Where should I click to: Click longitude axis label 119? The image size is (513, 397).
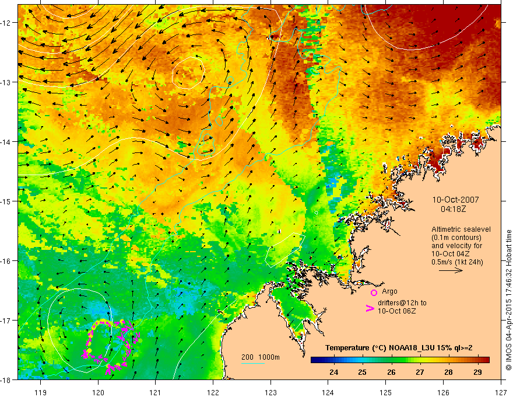coord(41,392)
